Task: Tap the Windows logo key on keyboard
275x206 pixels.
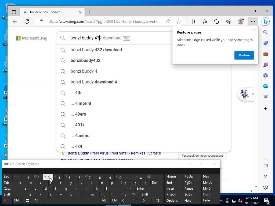Action: coord(28,200)
